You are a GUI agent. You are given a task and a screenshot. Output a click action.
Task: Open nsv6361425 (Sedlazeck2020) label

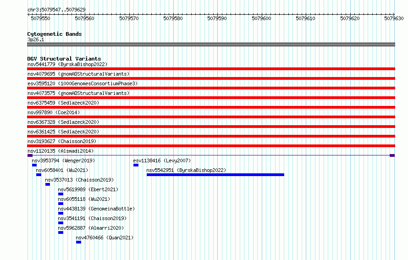click(x=63, y=132)
